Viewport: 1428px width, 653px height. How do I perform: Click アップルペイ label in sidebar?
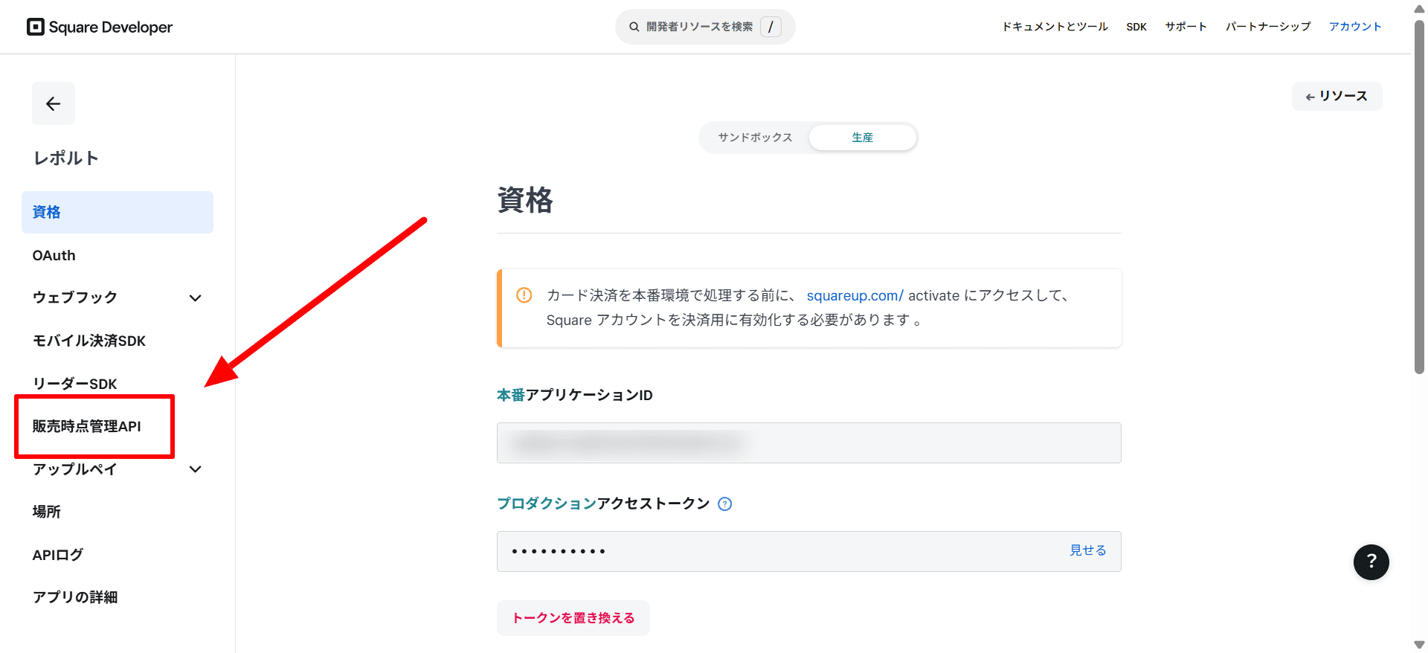tap(75, 469)
